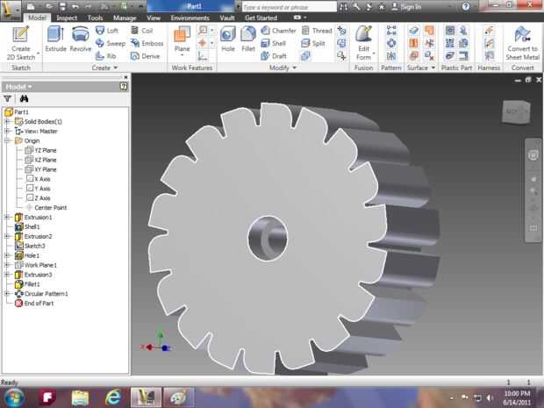
Task: Open Windows Start menu
Action: 13,397
